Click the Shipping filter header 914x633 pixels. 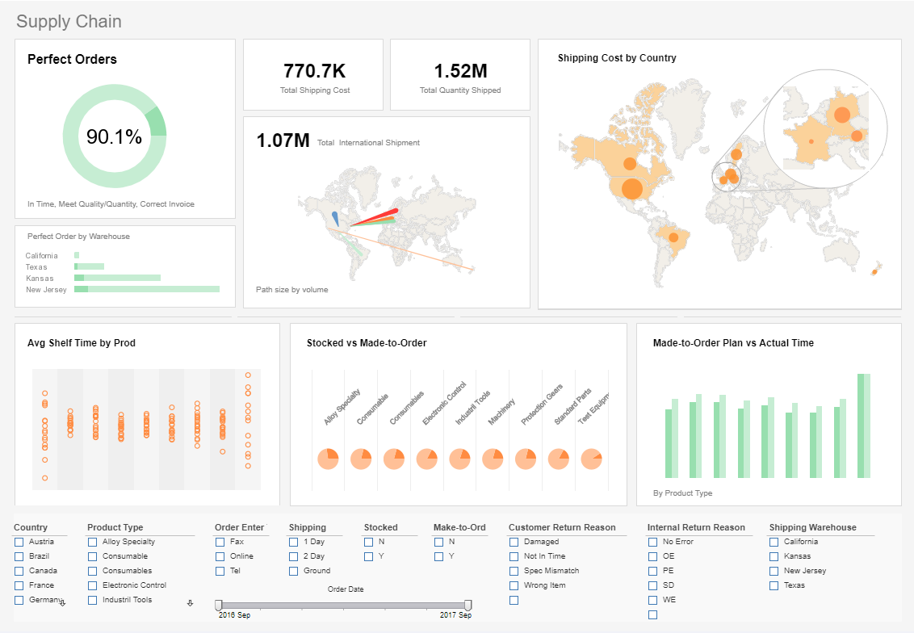[x=308, y=527]
